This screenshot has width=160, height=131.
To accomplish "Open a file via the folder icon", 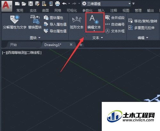I will [24, 4].
